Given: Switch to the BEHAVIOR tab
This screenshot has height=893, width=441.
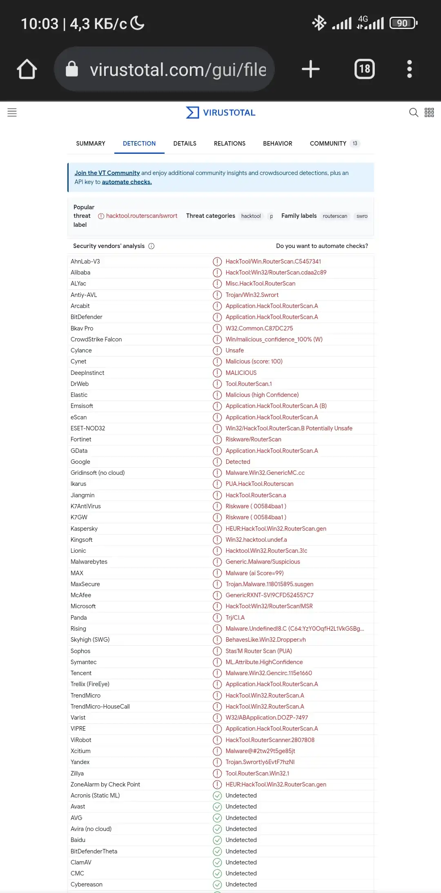Looking at the screenshot, I should click(278, 144).
